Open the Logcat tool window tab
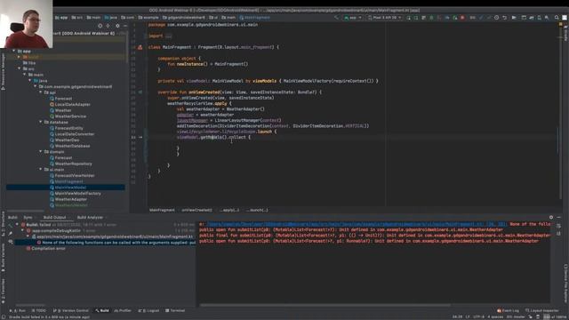Image resolution: width=569 pixels, height=320 pixels. 149,310
